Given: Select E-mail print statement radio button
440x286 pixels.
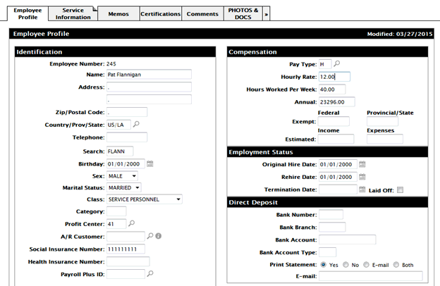Looking at the screenshot, I should (x=366, y=264).
